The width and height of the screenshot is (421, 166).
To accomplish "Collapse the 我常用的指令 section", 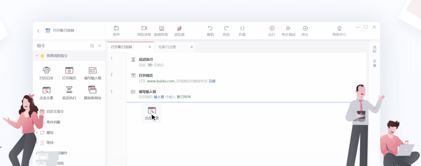I will coord(37,56).
